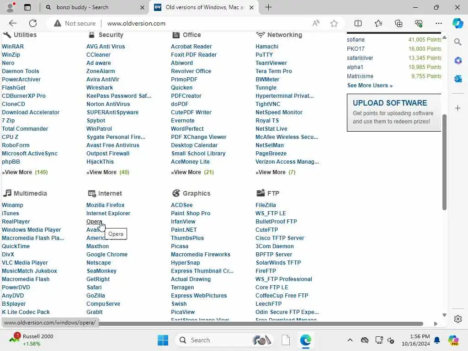The image size is (468, 351).
Task: Open the FileZilla link under FTP
Action: [x=266, y=205]
